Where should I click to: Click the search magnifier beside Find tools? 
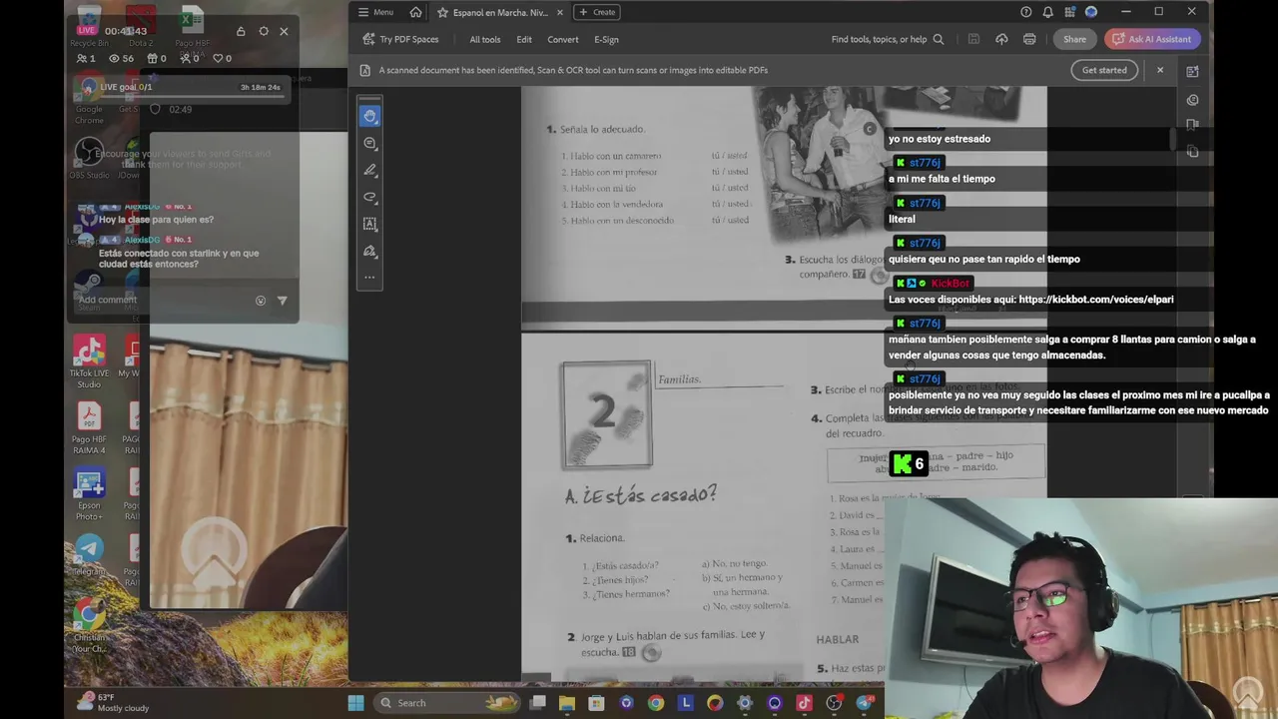939,39
